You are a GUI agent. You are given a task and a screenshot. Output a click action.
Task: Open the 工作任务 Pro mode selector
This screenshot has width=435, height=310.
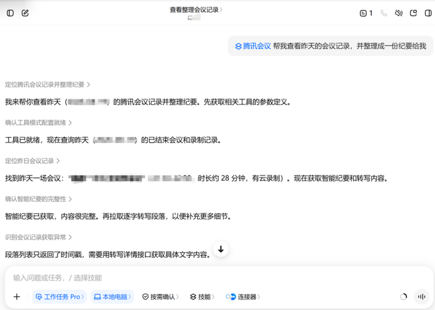(60, 297)
